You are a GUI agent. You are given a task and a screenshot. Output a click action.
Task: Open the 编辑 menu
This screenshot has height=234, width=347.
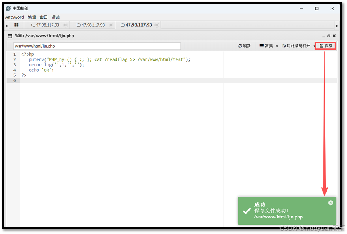click(31, 17)
